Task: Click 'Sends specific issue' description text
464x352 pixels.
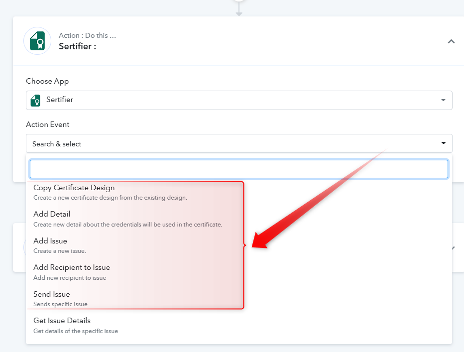Action: [60, 304]
